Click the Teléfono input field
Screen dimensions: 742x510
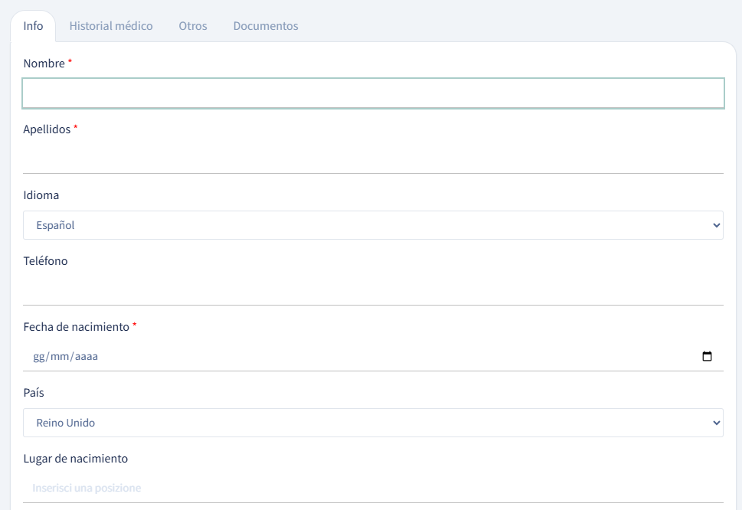(373, 291)
